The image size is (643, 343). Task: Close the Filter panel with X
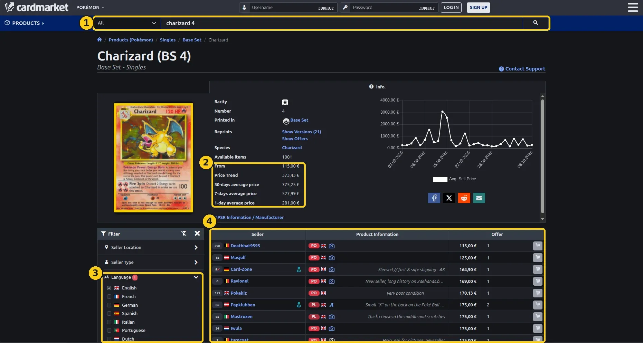197,234
